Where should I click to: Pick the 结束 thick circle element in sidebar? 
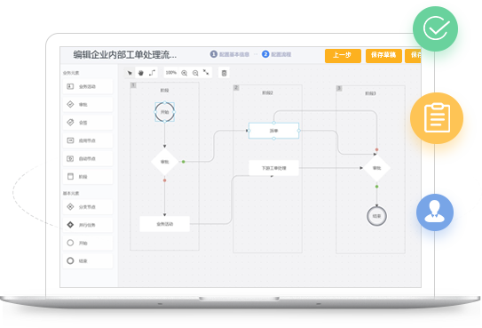pos(88,261)
